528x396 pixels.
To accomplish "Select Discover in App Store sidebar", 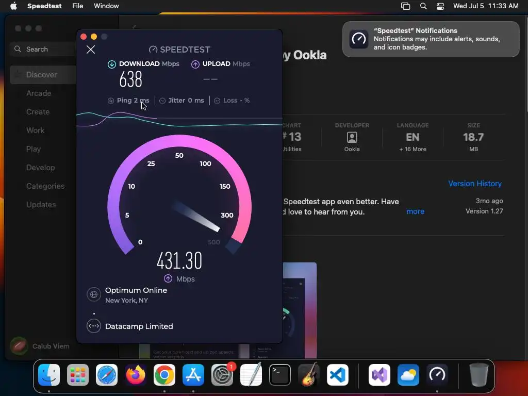I will (x=43, y=75).
